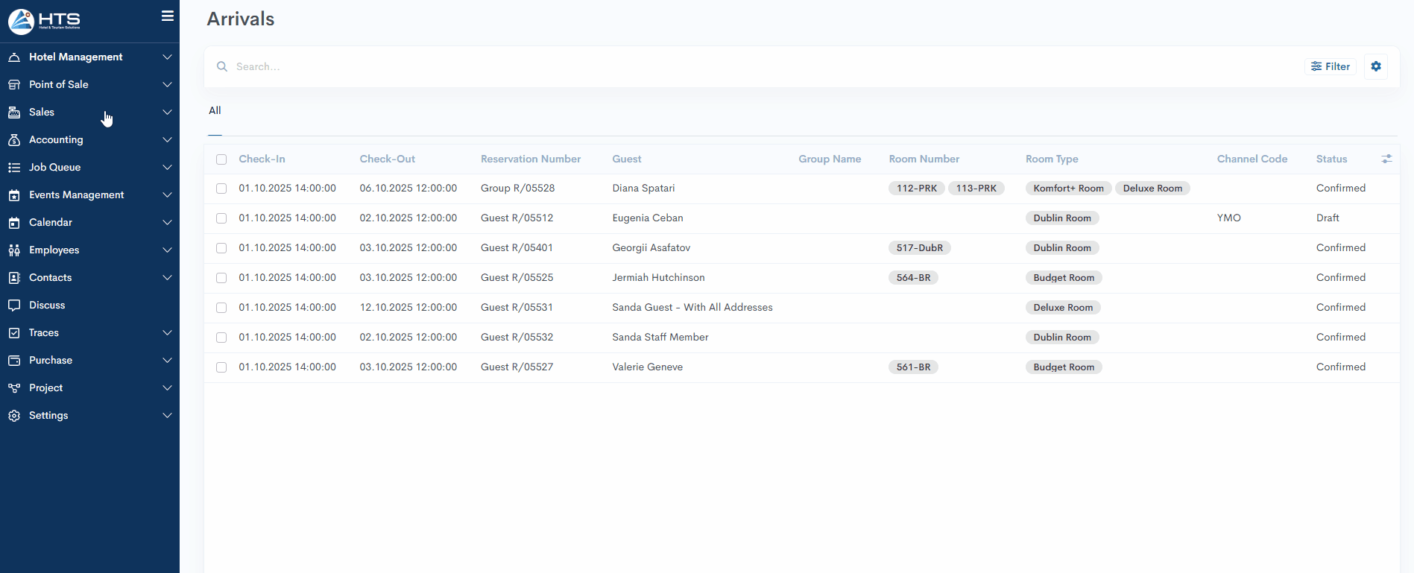Click into the Search input field
1414x573 pixels.
tap(745, 66)
